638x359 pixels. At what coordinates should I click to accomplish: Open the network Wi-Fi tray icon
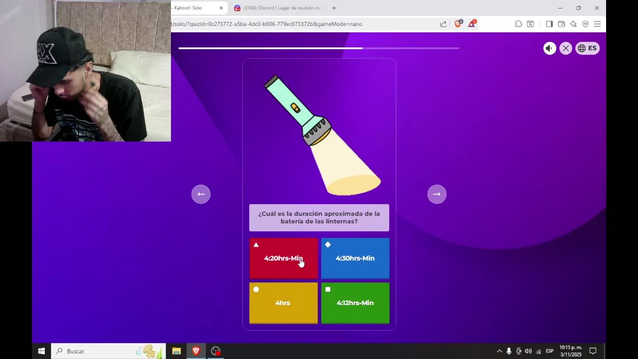pyautogui.click(x=538, y=351)
